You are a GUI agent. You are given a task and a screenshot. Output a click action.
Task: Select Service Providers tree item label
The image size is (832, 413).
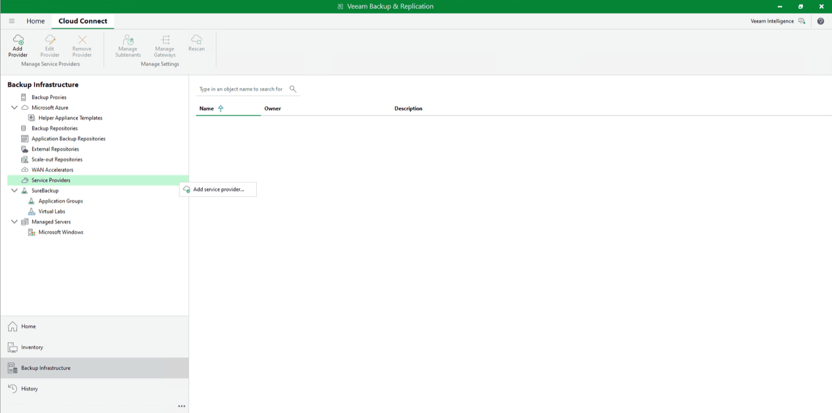51,180
